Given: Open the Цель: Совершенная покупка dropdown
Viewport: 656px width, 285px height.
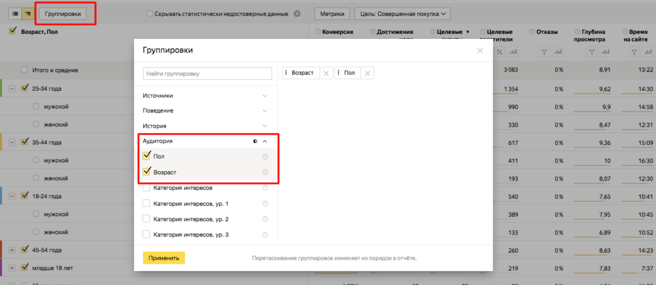Looking at the screenshot, I should click(x=402, y=13).
